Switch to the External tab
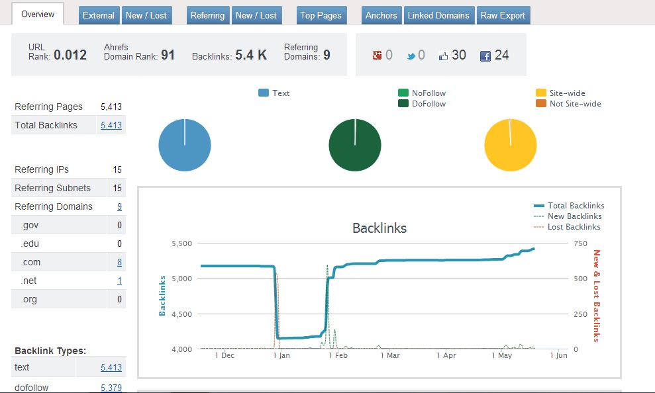655x393 pixels. click(x=99, y=15)
